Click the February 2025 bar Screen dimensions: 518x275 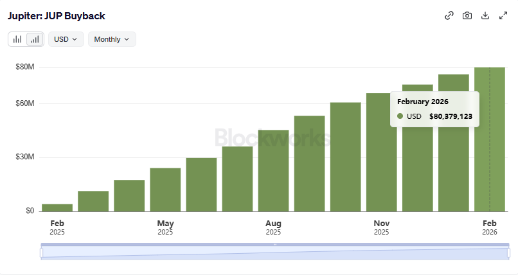(x=57, y=208)
